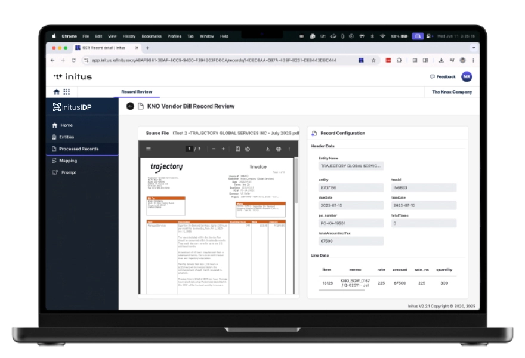
Task: Open Entities in the sidebar
Action: [x=66, y=137]
